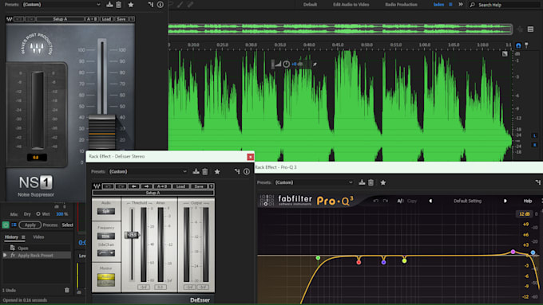Screen dimensions: 543x305
Task: Open Pro-Q 3 12 dB display range dropdown
Action: [x=524, y=213]
